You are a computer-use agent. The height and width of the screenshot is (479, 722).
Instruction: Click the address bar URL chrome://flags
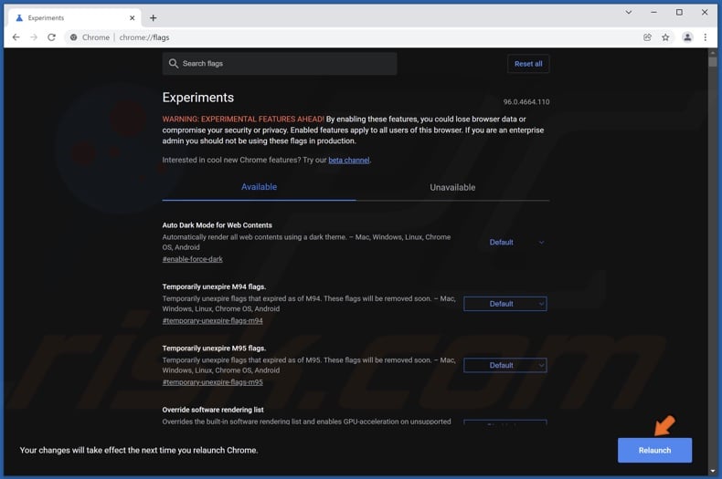click(x=144, y=37)
